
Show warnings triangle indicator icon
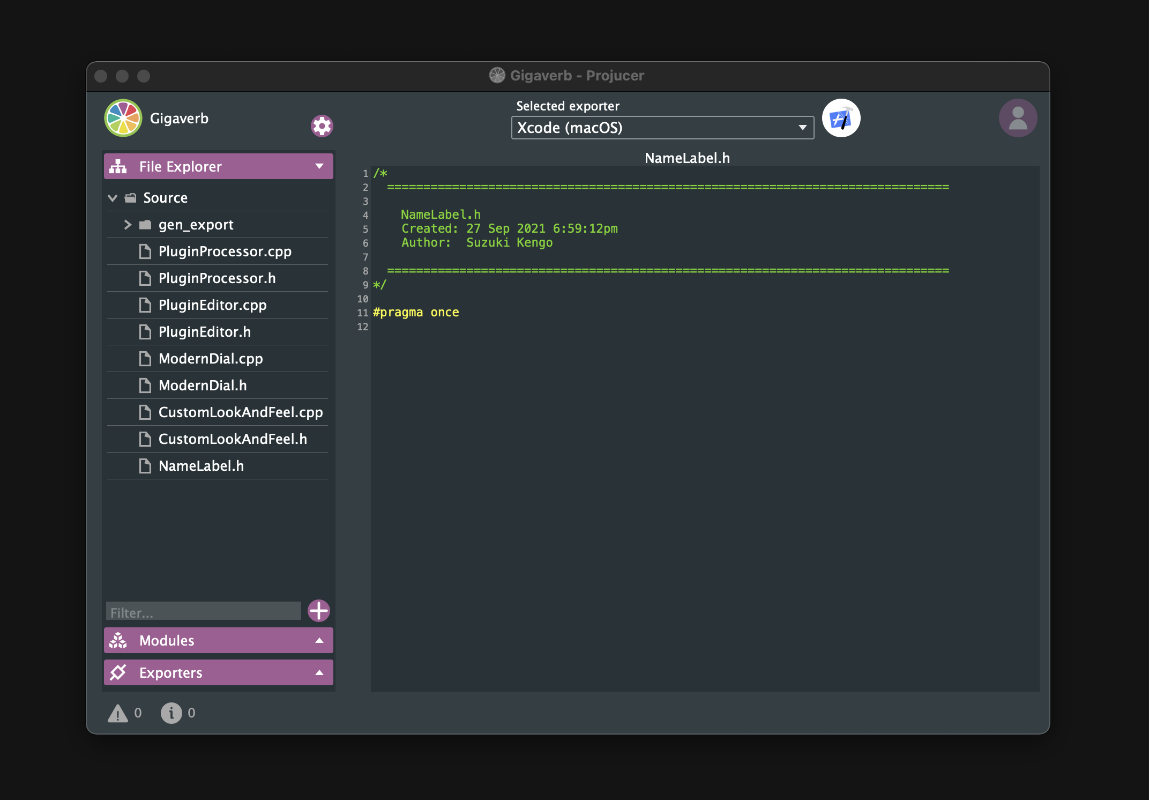118,713
